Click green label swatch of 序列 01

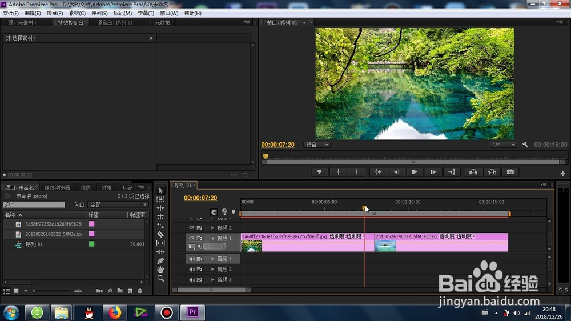point(92,244)
